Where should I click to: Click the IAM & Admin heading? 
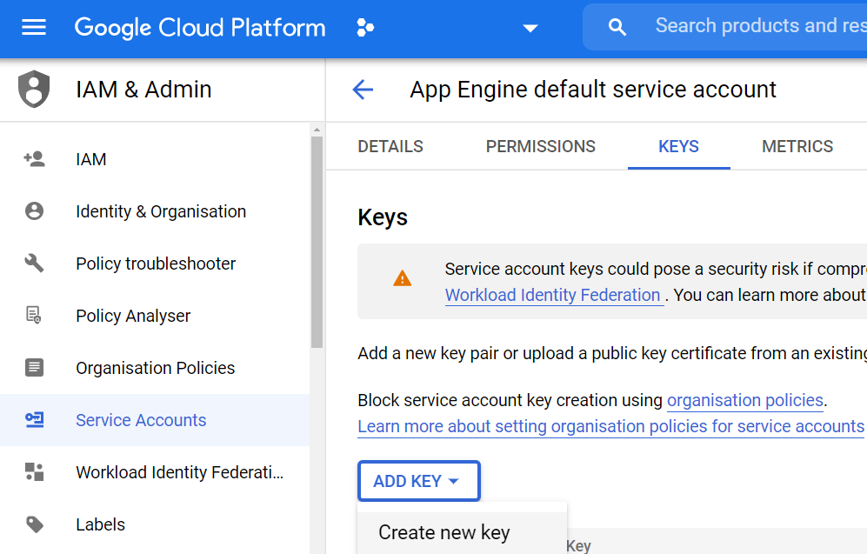pos(143,90)
